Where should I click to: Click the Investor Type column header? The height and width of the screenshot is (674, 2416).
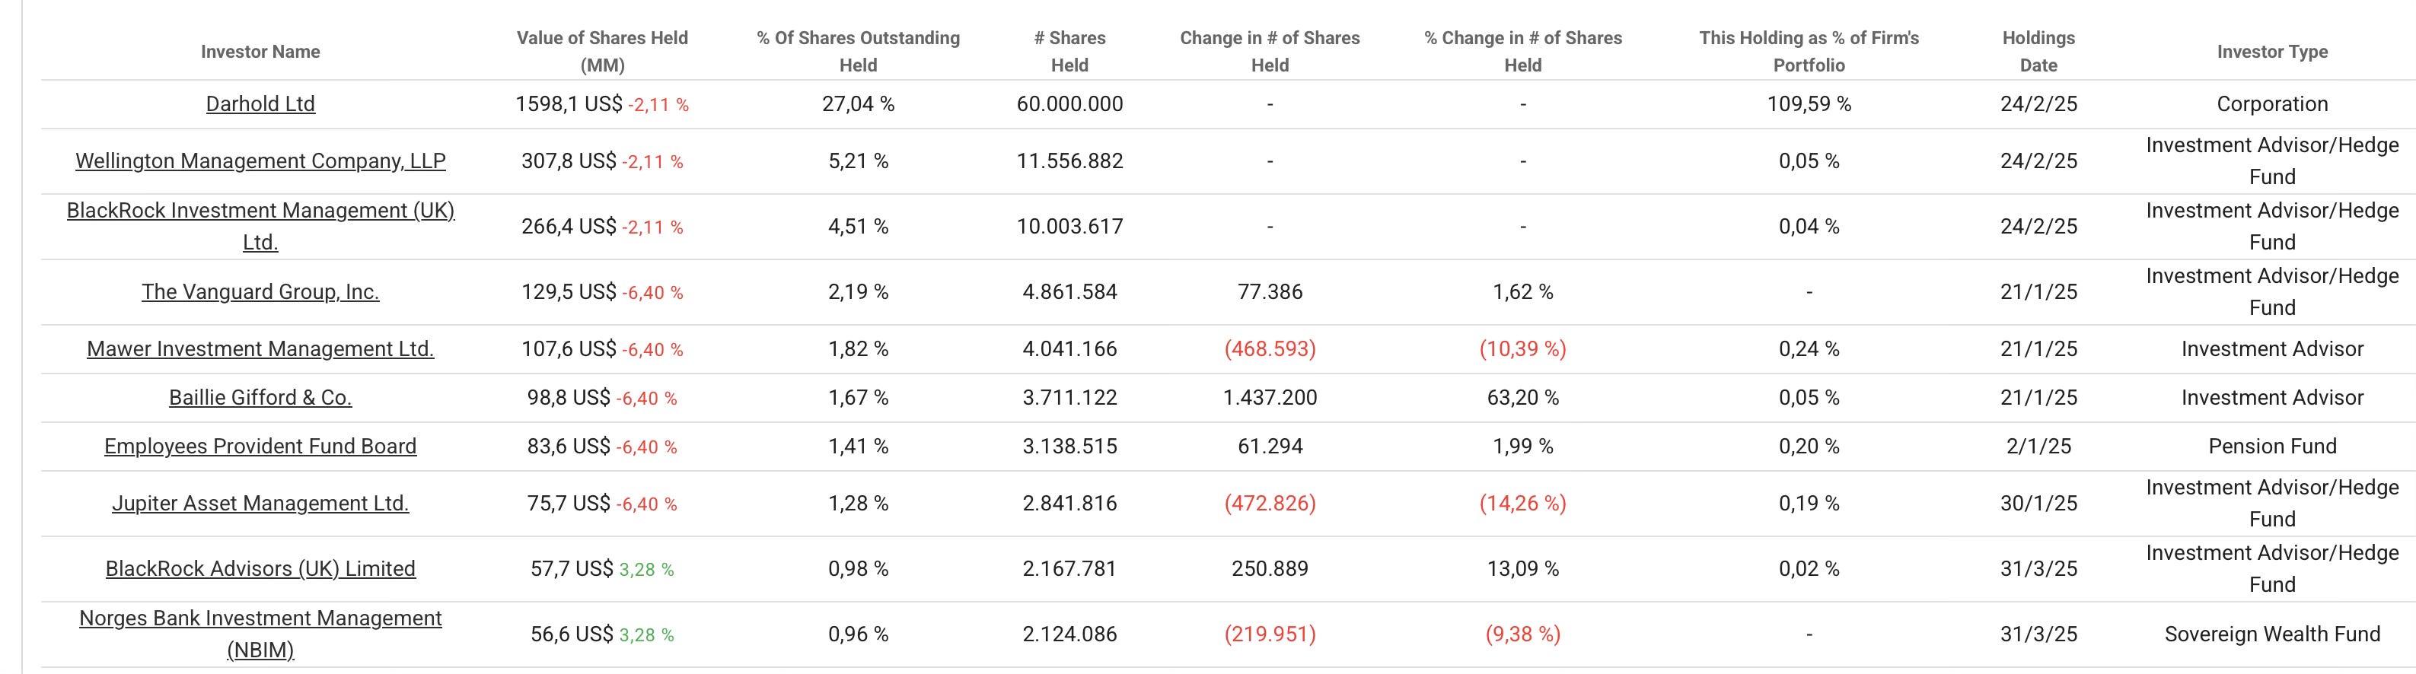(x=2271, y=52)
